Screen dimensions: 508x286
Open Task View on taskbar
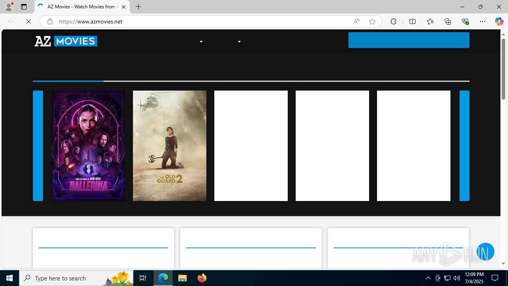click(x=143, y=278)
